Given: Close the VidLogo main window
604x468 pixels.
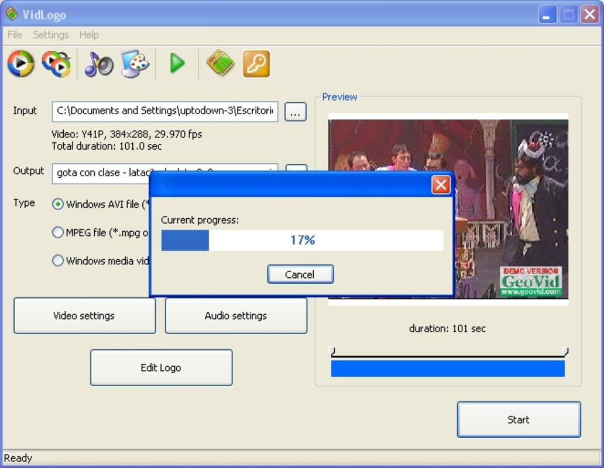Looking at the screenshot, I should (590, 15).
